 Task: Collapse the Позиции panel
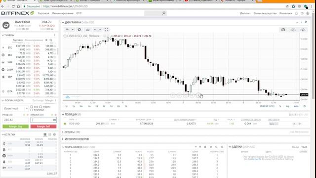click(x=63, y=114)
